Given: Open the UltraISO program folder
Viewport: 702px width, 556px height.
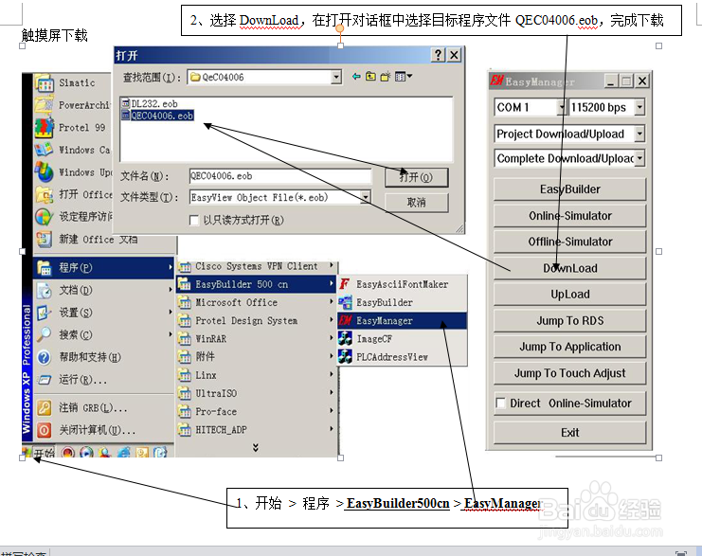Looking at the screenshot, I should (257, 393).
